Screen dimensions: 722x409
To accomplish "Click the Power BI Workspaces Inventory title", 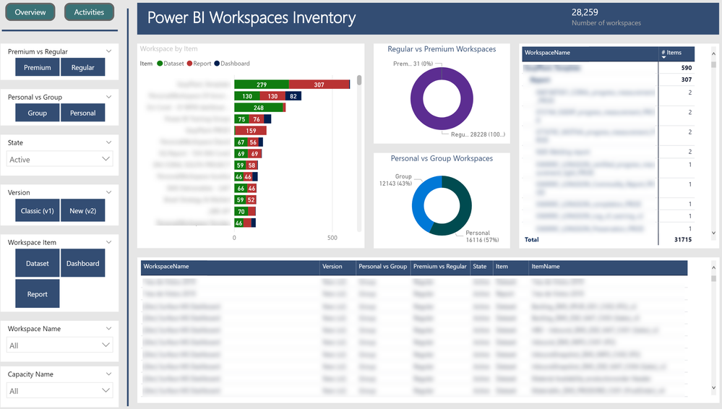I will click(252, 17).
